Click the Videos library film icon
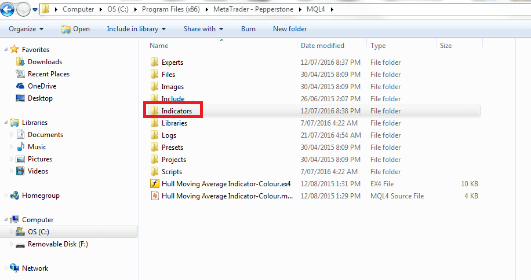 pyautogui.click(x=20, y=171)
